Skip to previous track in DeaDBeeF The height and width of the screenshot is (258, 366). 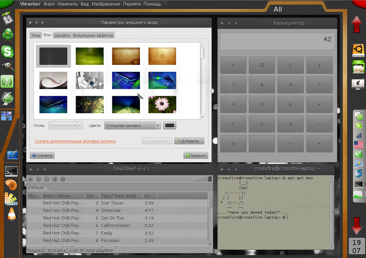[55, 179]
